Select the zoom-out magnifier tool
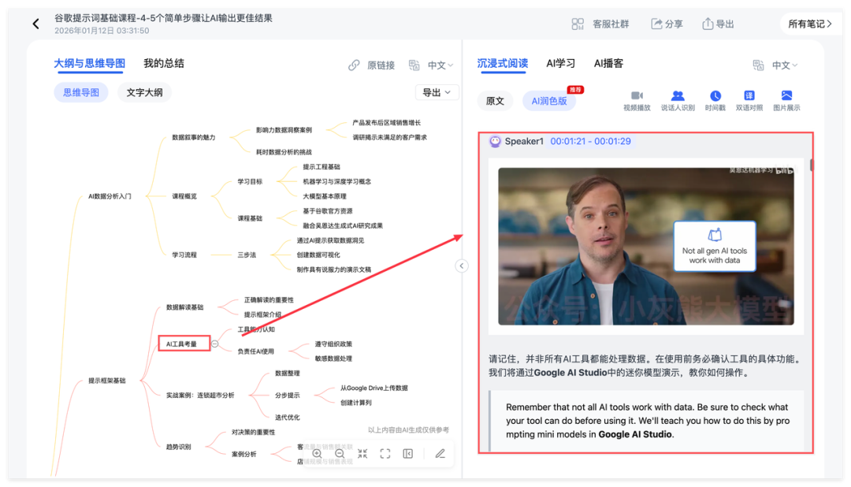The height and width of the screenshot is (487, 851). pos(339,453)
